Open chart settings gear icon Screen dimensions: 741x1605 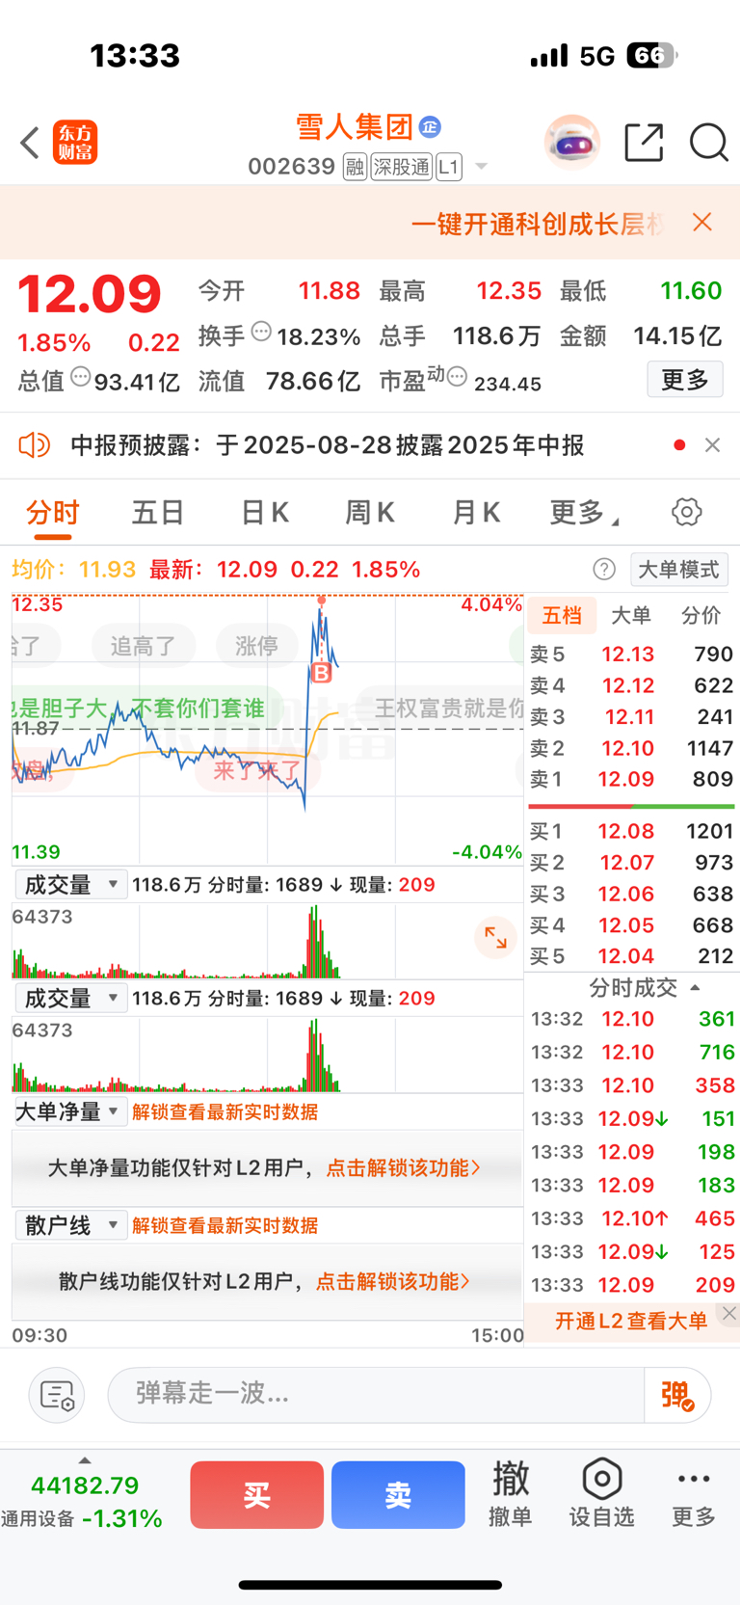point(687,512)
